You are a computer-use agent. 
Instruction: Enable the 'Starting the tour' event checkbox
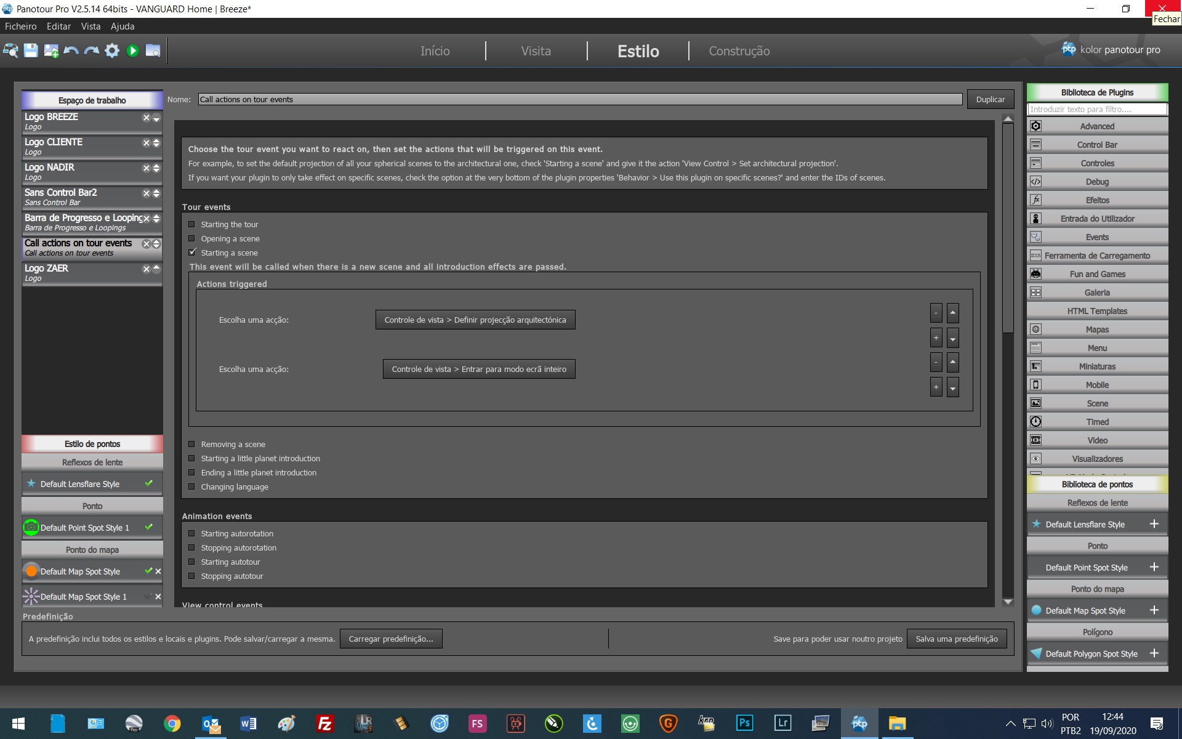(x=191, y=224)
